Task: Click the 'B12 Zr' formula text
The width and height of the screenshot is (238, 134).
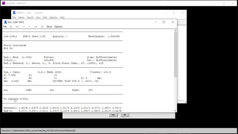Action: [8, 48]
